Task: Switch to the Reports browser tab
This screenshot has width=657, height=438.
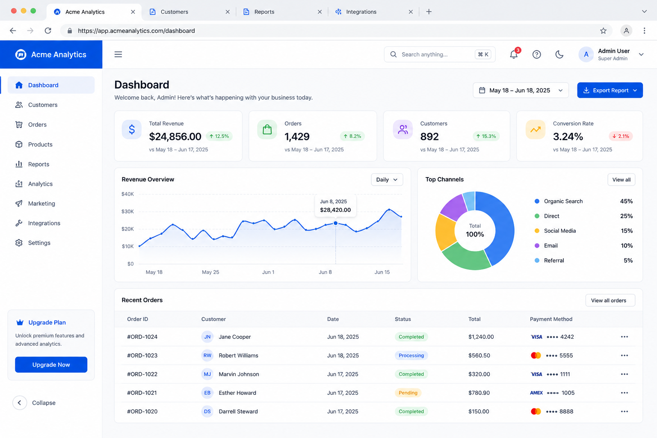Action: tap(282, 12)
